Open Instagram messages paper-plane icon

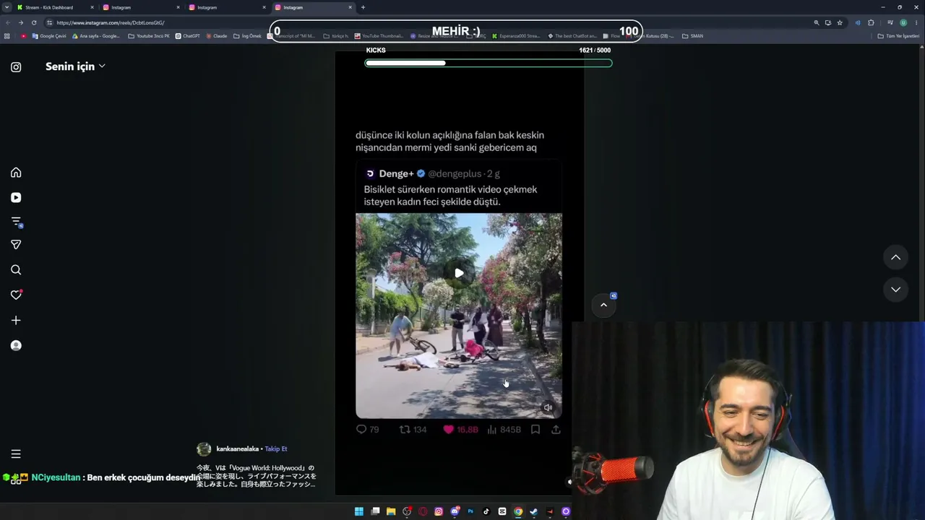pyautogui.click(x=16, y=245)
